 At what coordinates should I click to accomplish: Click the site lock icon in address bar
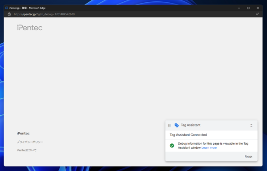click(x=9, y=14)
